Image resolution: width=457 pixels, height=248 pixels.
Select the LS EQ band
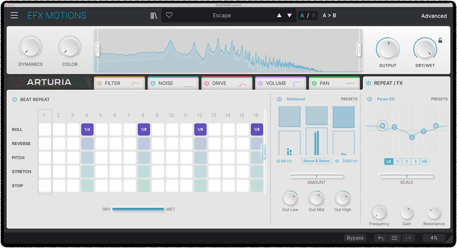click(388, 162)
